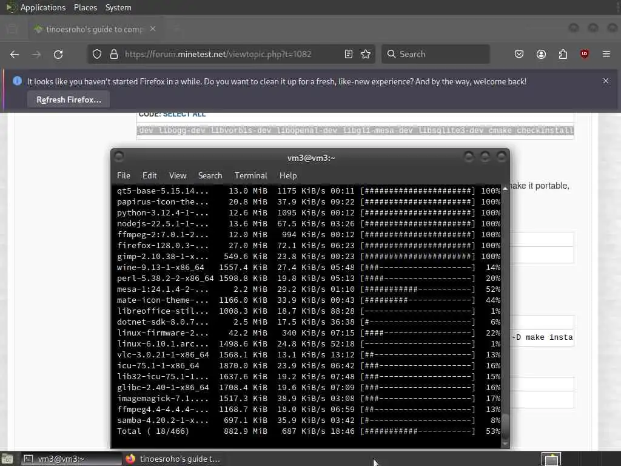This screenshot has width=621, height=466.
Task: Click the vlc-3.0.21-1-x86_64 download line
Action: [x=309, y=354]
